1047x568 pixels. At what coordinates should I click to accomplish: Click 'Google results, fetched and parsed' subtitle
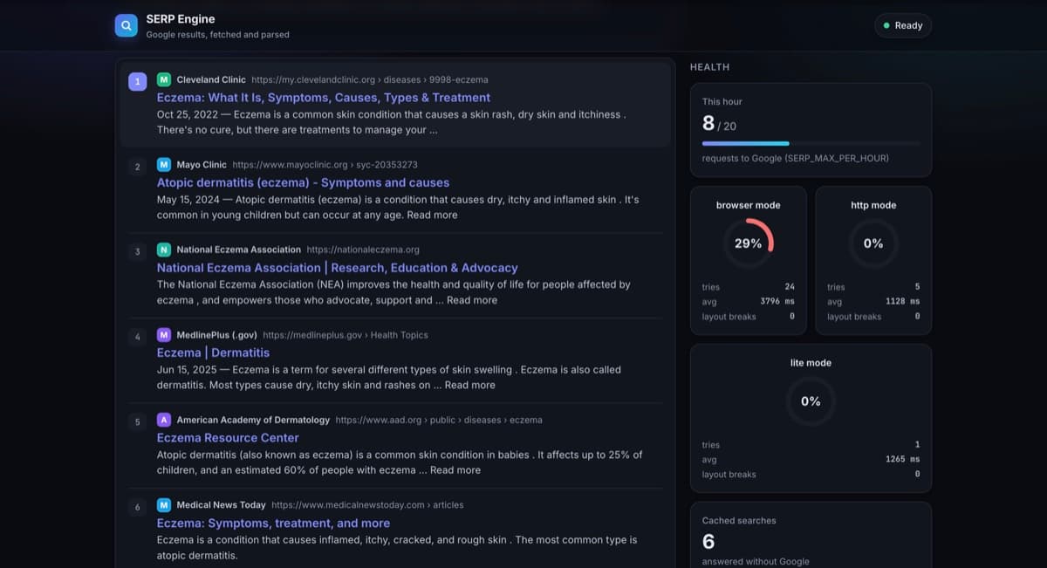[217, 35]
